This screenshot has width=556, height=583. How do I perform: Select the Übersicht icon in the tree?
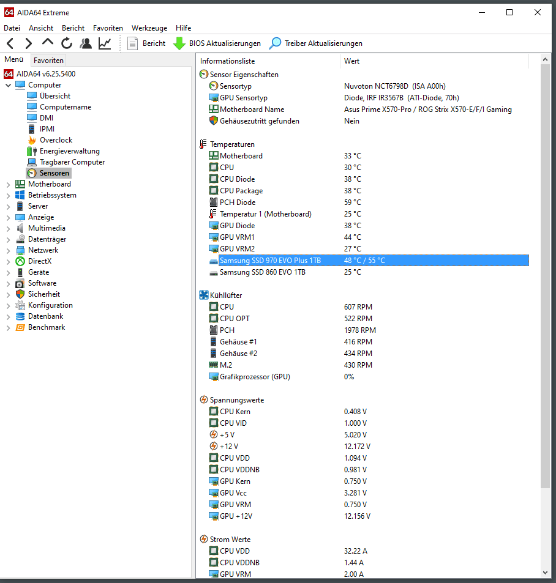tap(32, 96)
